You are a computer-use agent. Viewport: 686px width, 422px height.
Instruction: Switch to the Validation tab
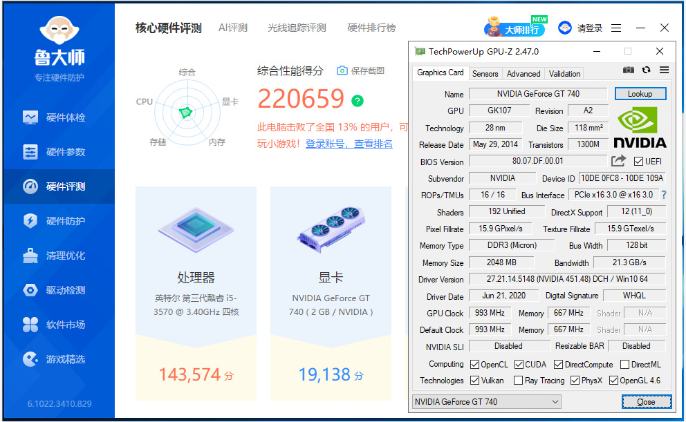point(564,74)
